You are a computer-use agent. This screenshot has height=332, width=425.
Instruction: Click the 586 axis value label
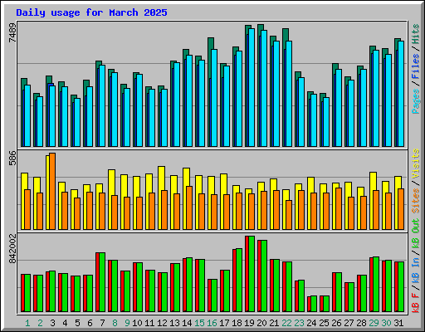tap(12, 158)
